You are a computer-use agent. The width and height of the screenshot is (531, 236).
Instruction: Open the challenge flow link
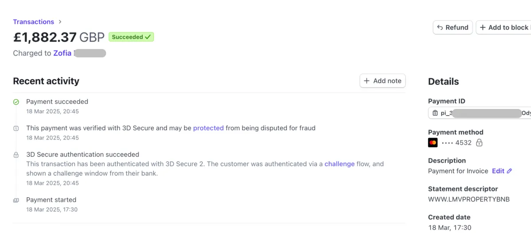[x=339, y=164]
